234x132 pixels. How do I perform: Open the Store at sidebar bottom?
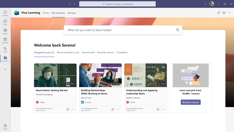click(5, 127)
